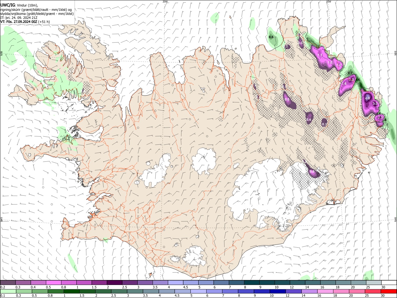Click the pale grey top-row swatch between 25 and 30
Image resolution: width=397 pixels, height=298 pixels.
373,283
